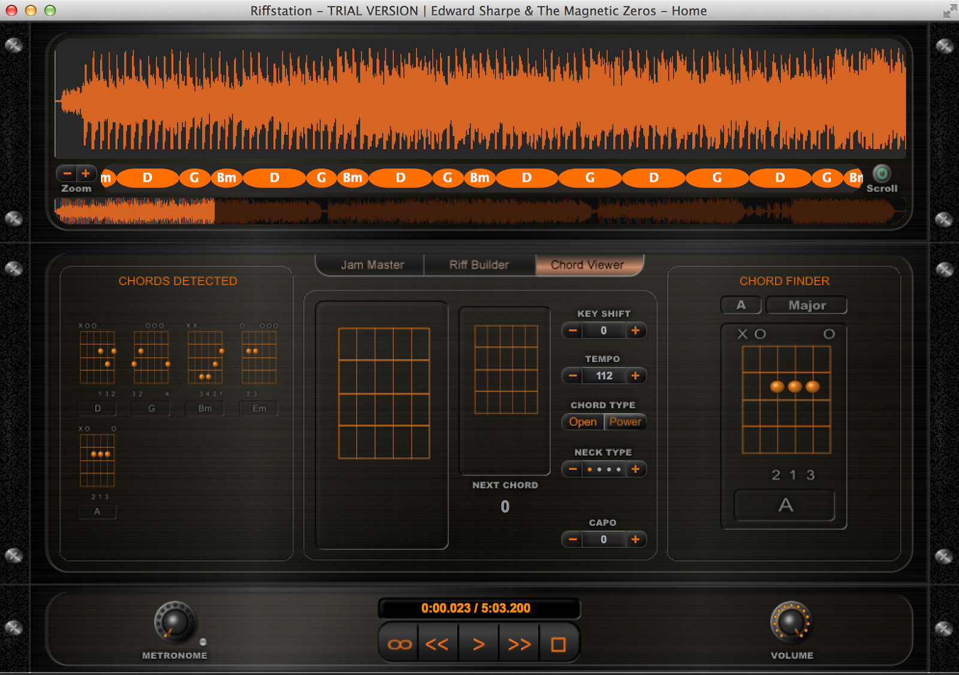Click the first G chord marker on timeline
This screenshot has width=959, height=675.
194,177
